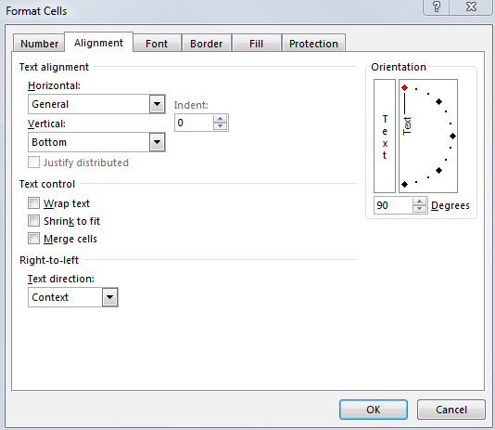Open the Border tab
This screenshot has width=495, height=430.
coord(207,44)
